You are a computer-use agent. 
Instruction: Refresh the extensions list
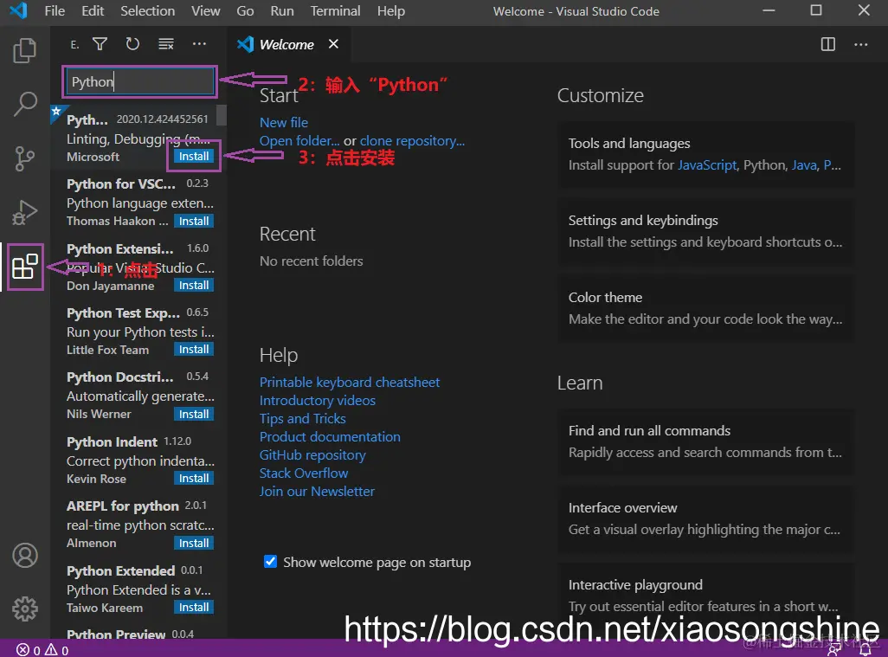click(x=132, y=43)
